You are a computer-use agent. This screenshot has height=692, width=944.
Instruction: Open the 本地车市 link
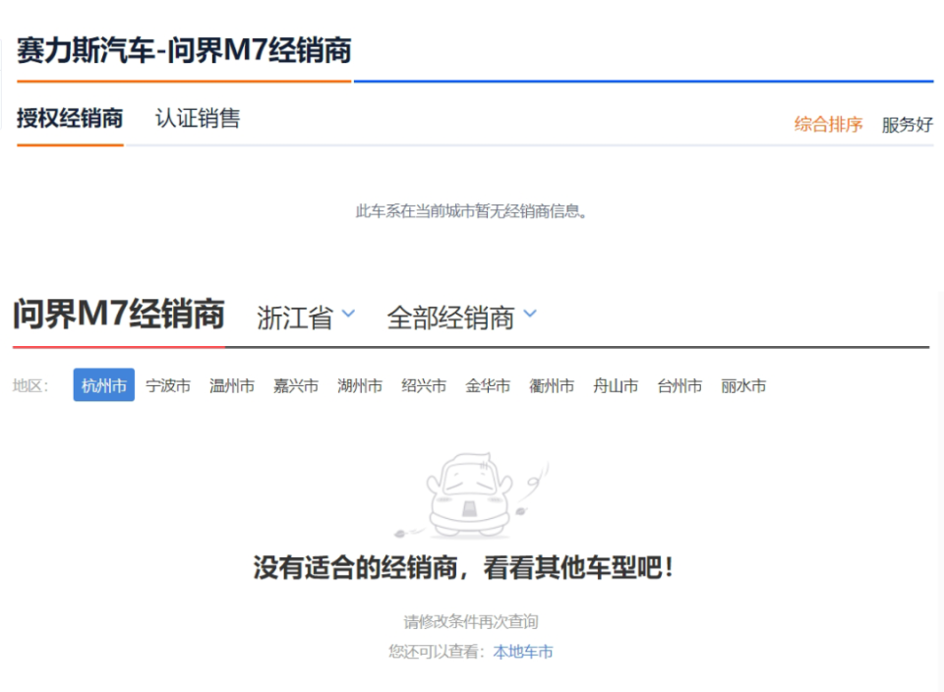click(523, 652)
